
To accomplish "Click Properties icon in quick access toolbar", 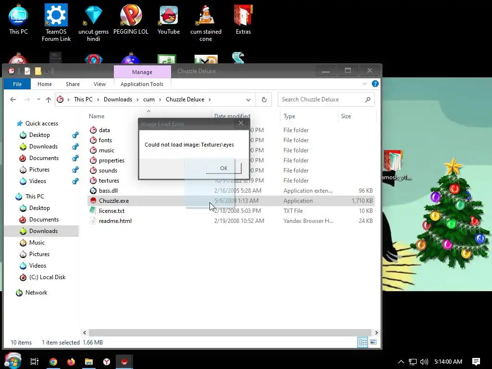I will coord(27,71).
